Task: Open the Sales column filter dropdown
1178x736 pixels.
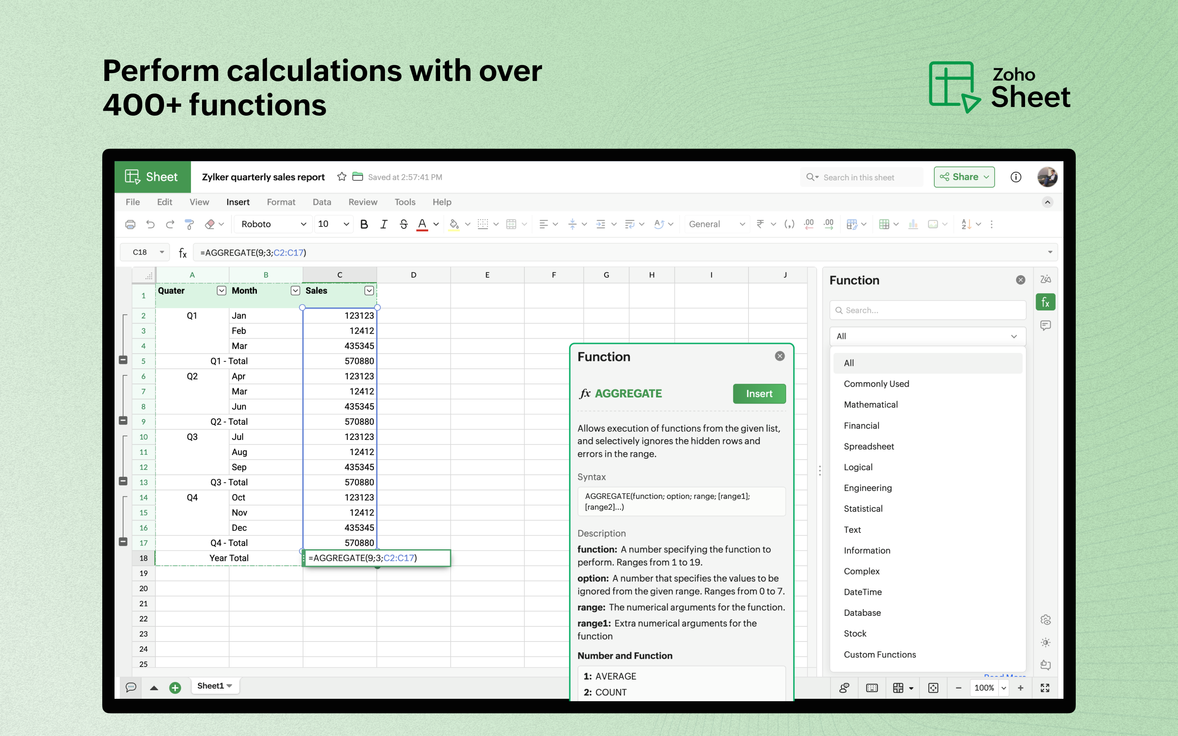Action: tap(369, 291)
